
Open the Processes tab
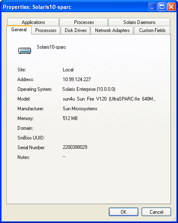(x=84, y=22)
